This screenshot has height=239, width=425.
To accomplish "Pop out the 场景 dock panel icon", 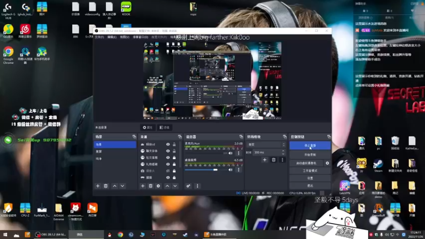I will (x=134, y=137).
